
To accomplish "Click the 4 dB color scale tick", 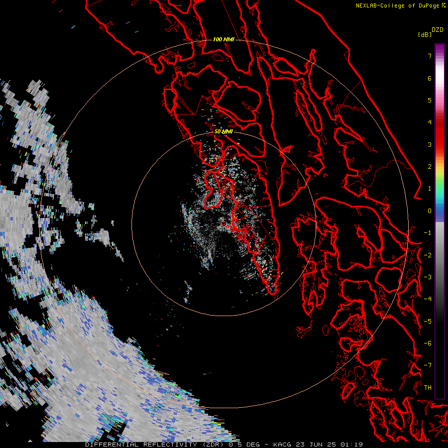I will click(x=430, y=122).
